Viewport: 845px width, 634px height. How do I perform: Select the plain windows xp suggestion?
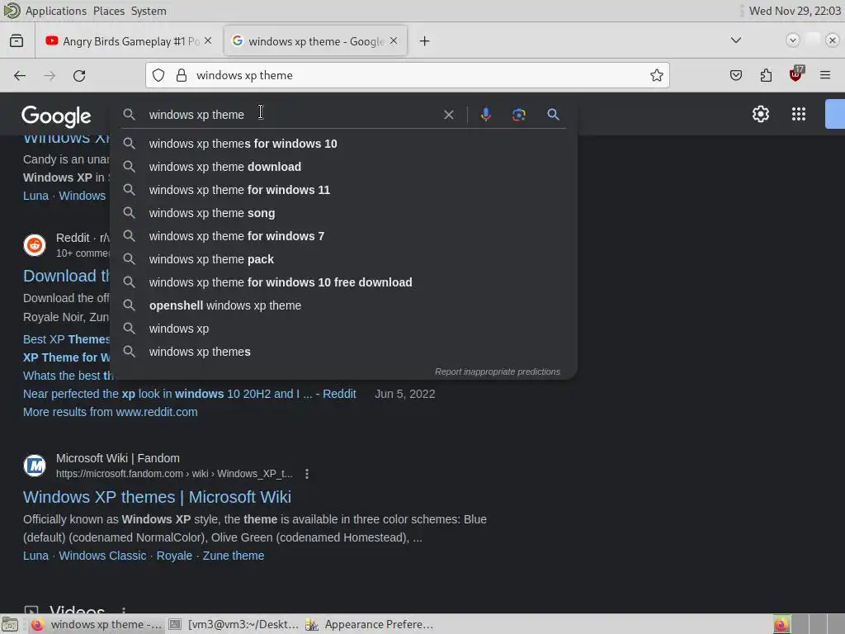pos(343,329)
